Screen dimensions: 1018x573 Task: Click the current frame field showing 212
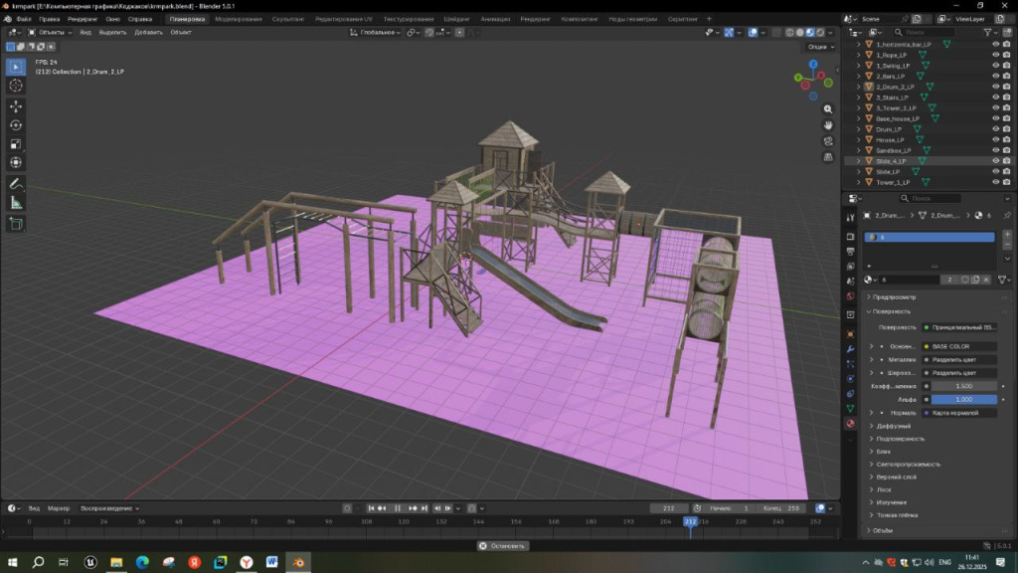669,508
